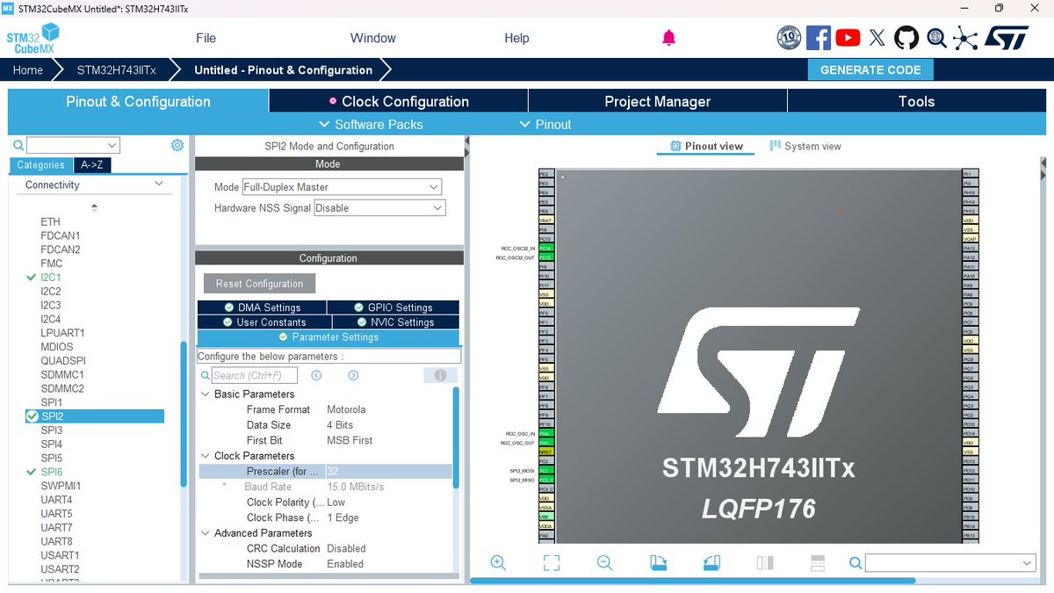1054x593 pixels.
Task: Collapse the Basic Parameters group
Action: pyautogui.click(x=205, y=394)
